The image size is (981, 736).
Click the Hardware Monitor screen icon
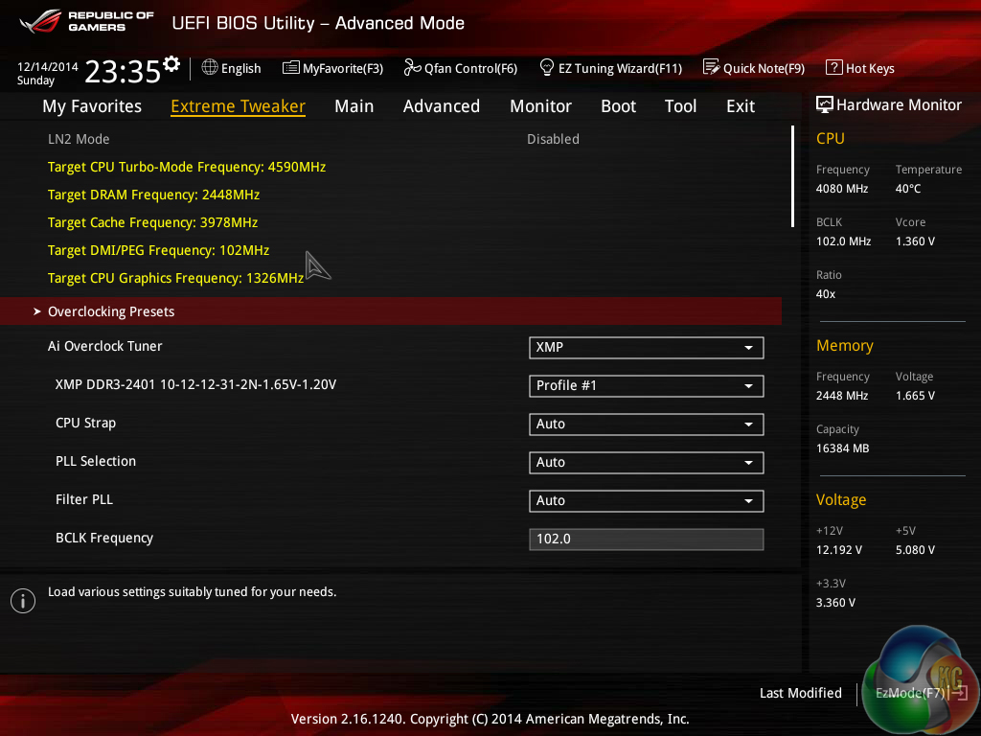point(825,104)
